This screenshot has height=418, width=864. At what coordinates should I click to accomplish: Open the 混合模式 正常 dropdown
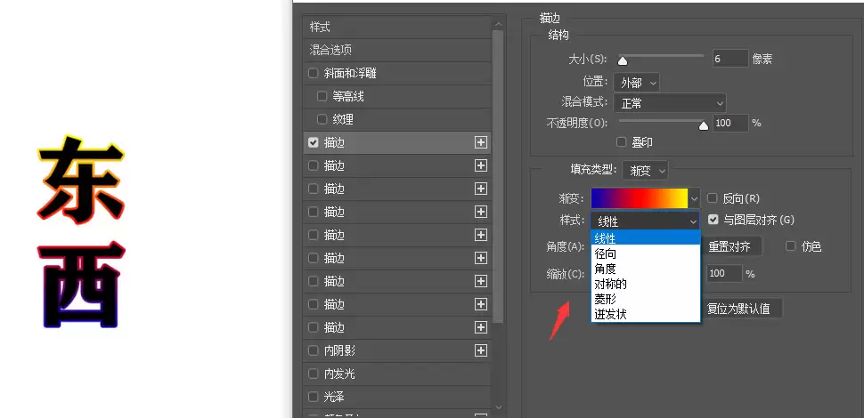[670, 103]
